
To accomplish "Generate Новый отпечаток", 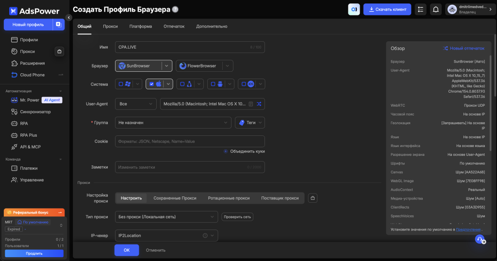I will 464,48.
